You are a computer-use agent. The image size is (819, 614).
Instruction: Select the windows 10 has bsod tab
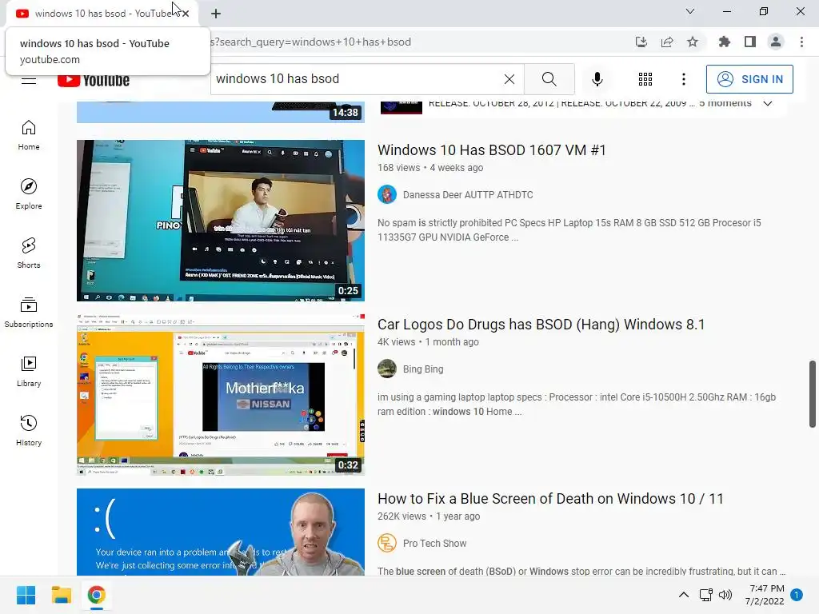click(102, 14)
